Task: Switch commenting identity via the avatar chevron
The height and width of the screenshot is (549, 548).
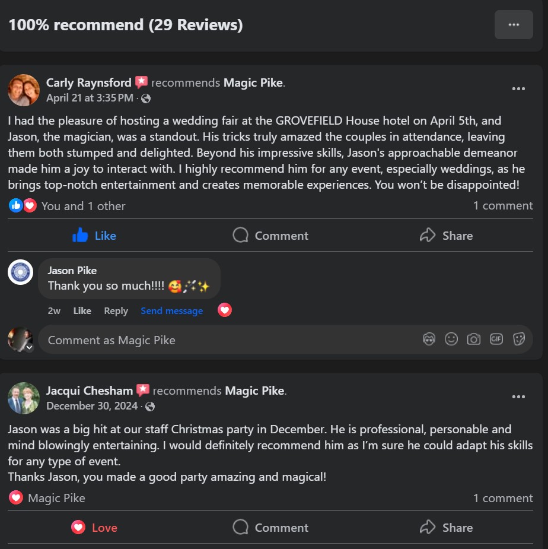Action: 30,347
